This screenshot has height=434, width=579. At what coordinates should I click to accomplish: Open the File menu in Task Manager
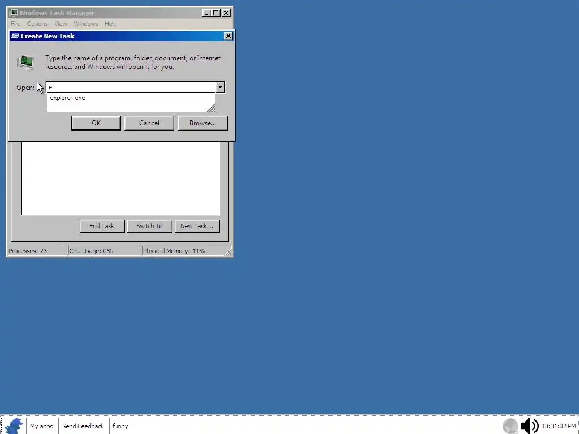[15, 24]
